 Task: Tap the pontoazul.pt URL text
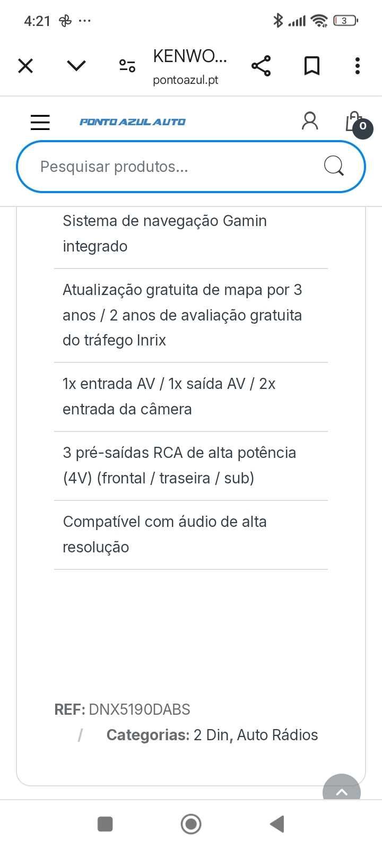coord(186,80)
